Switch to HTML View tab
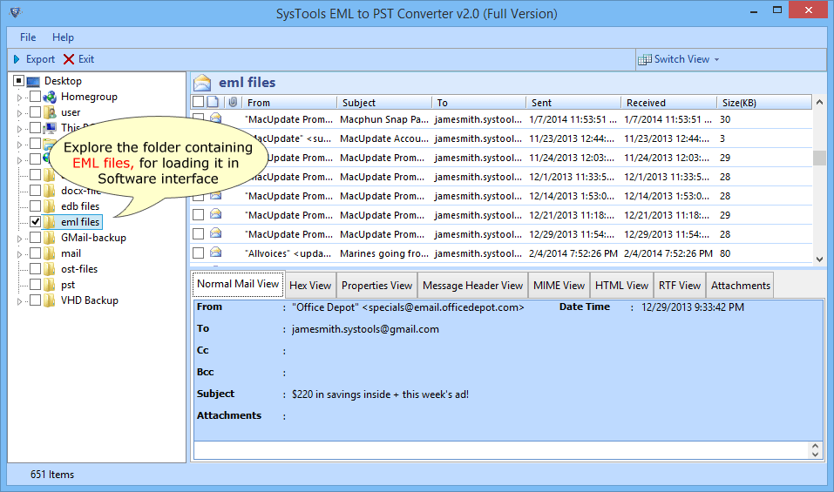Viewport: 834px width, 492px height. (621, 286)
